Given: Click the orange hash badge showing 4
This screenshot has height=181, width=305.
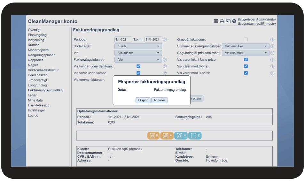Looking at the screenshot, I should click(167, 136).
